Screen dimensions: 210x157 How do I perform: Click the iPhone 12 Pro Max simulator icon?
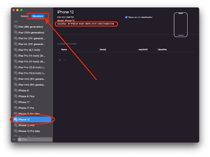tap(16, 131)
